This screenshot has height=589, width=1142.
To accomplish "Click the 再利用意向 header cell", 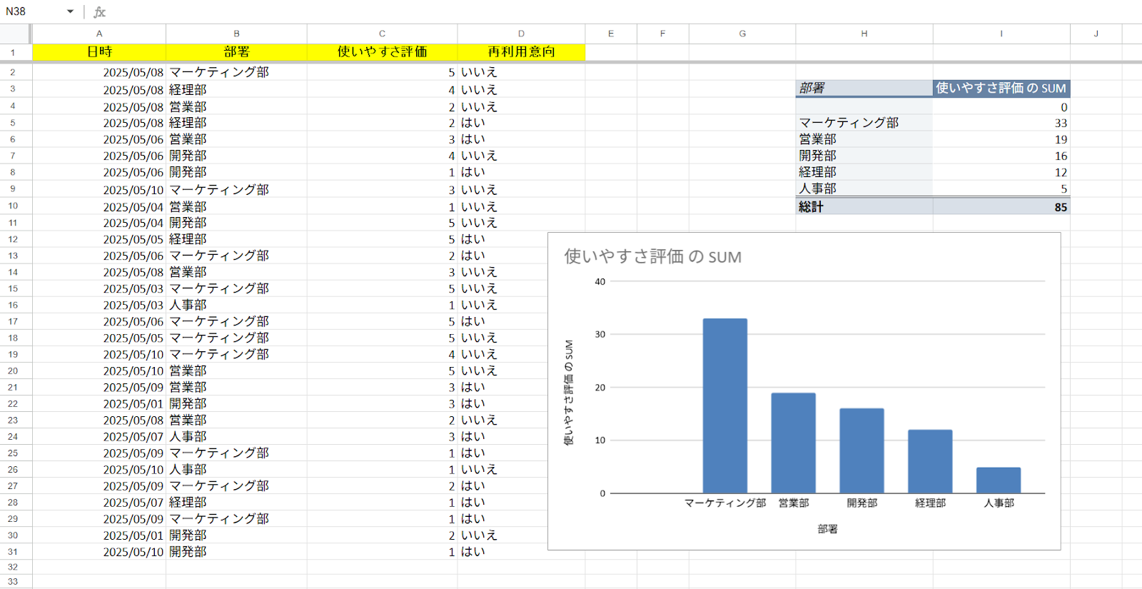I will 521,52.
